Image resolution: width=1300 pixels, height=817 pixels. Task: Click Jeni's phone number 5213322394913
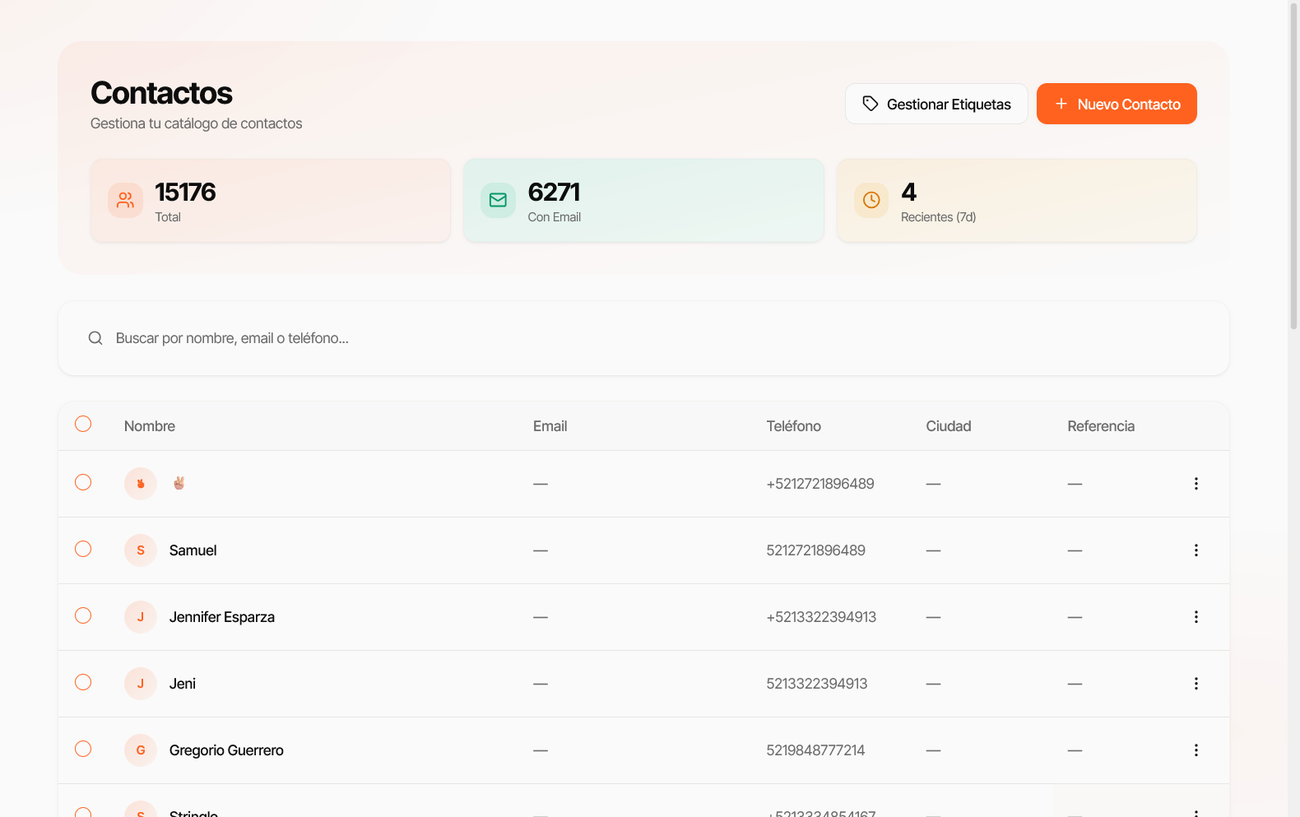(817, 684)
